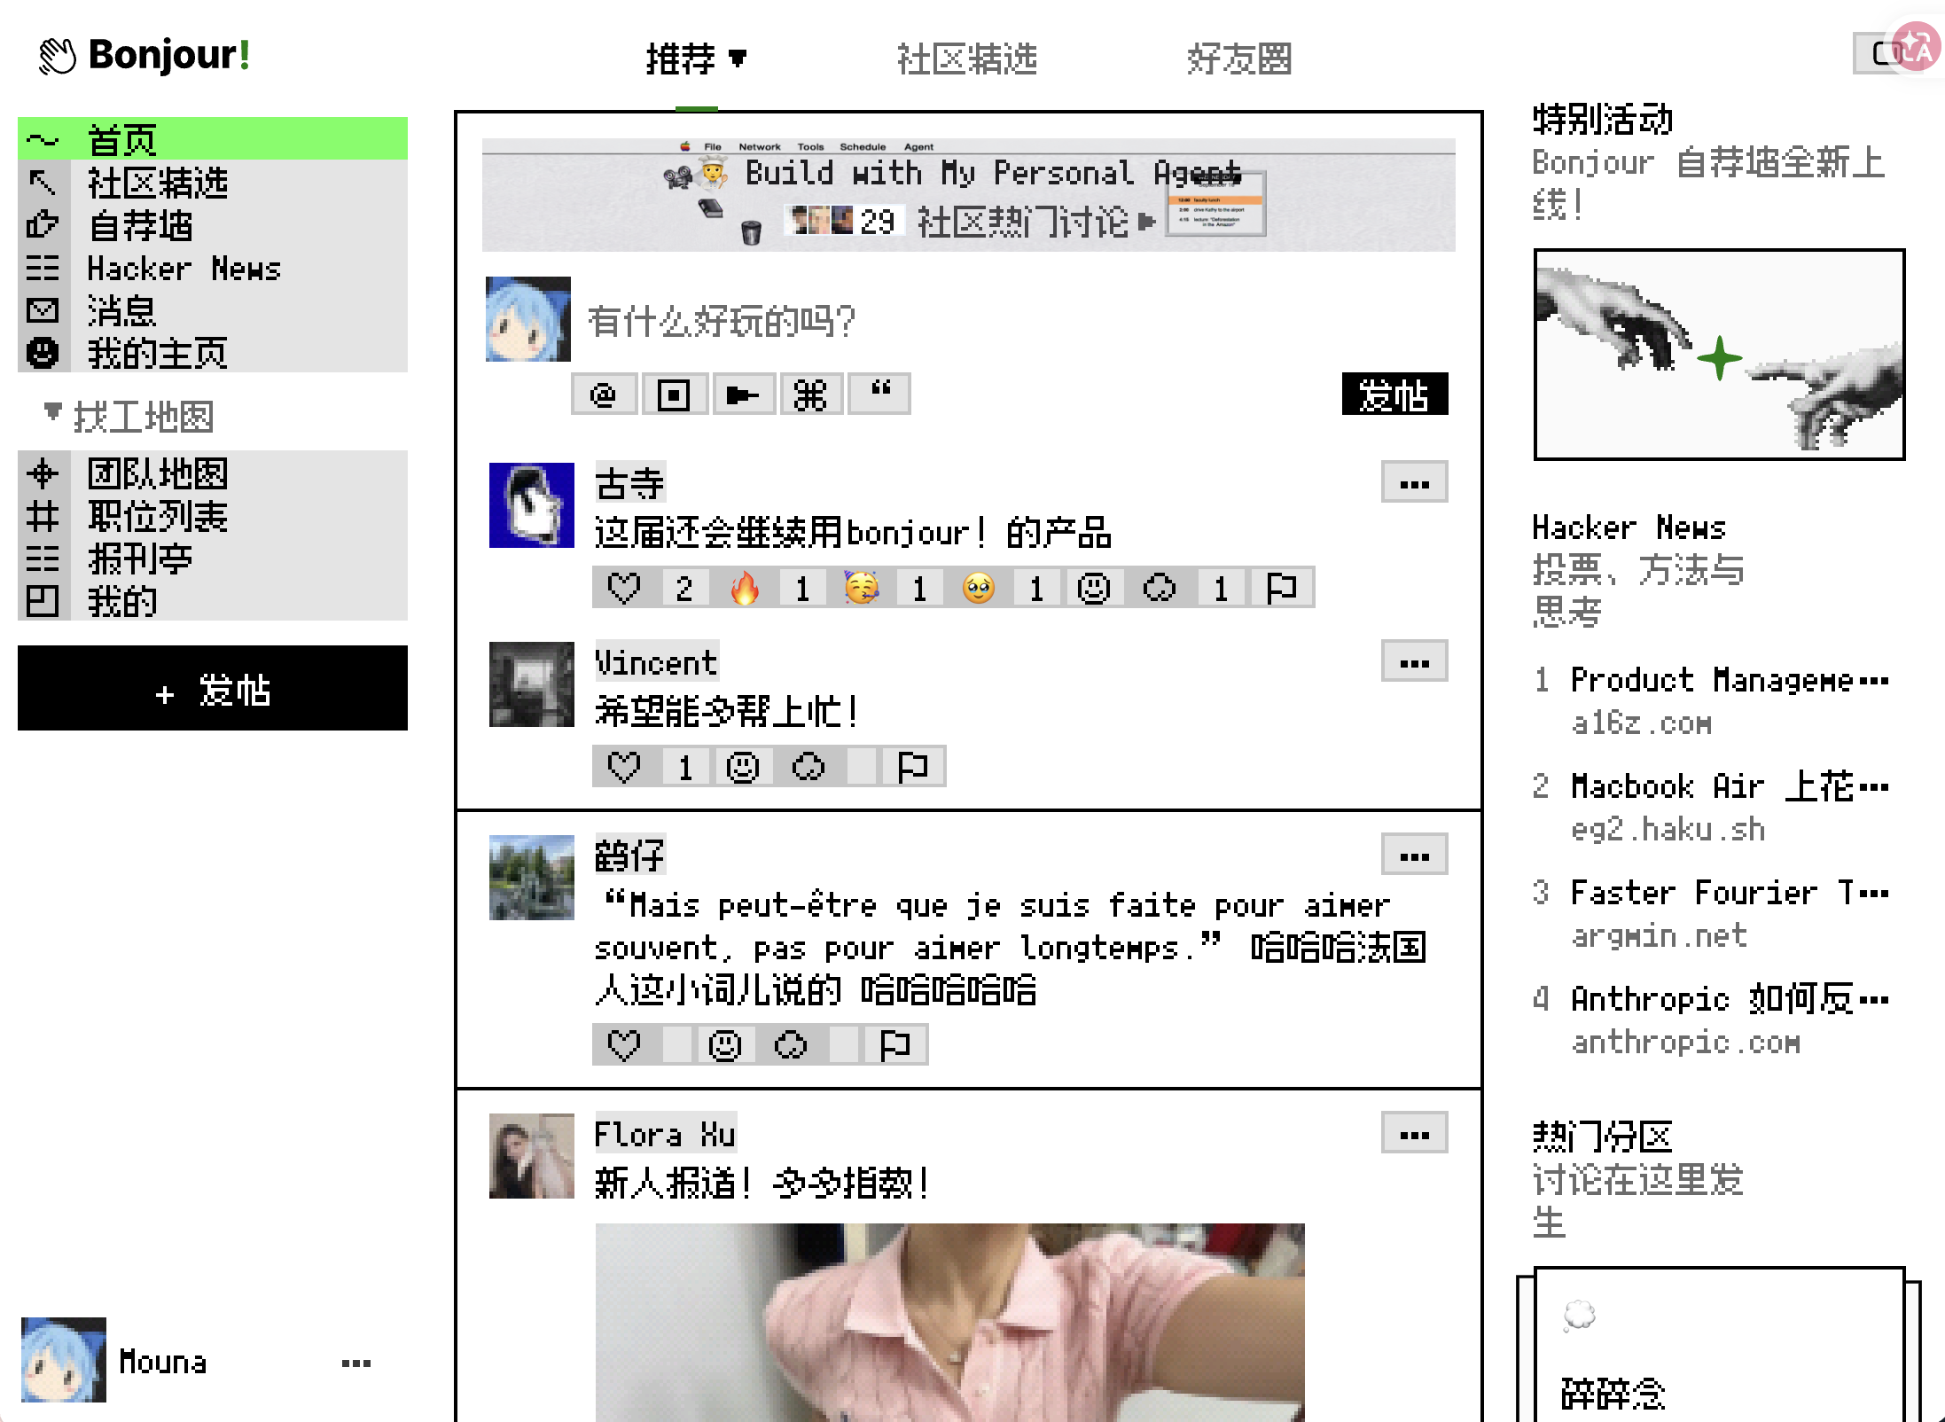Like 古寺's post with heart icon
Image resolution: width=1945 pixels, height=1422 pixels.
(624, 588)
